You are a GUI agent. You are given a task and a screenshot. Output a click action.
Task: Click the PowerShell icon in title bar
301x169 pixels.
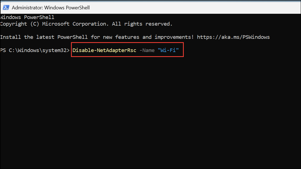(x=6, y=7)
